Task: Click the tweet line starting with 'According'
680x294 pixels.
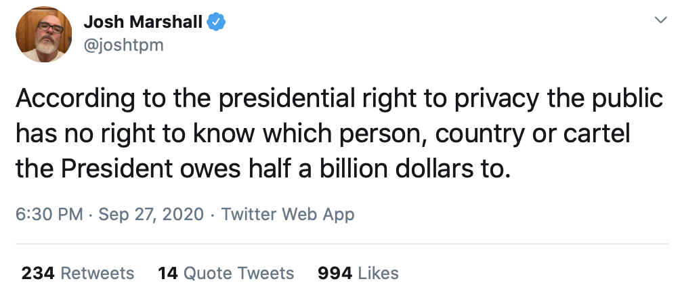Action: (339, 99)
